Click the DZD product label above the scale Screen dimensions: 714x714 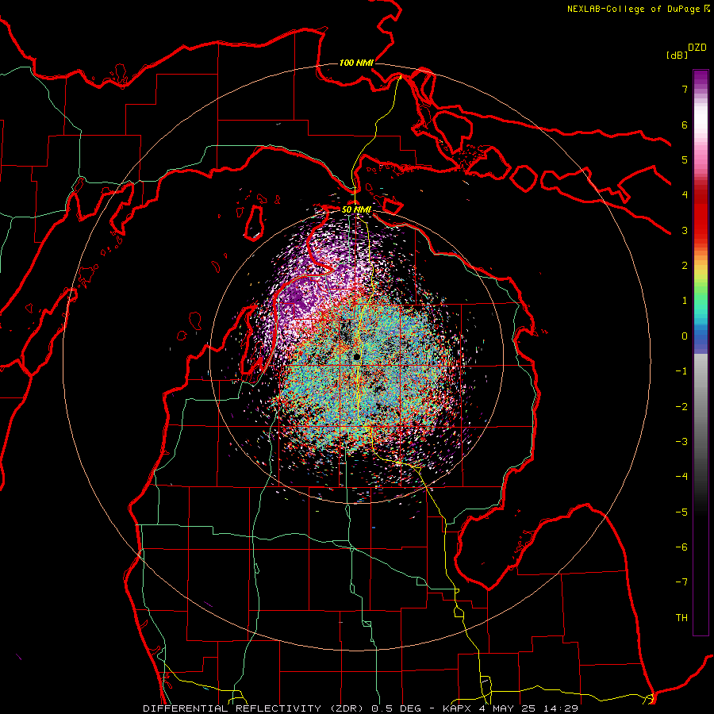(697, 48)
